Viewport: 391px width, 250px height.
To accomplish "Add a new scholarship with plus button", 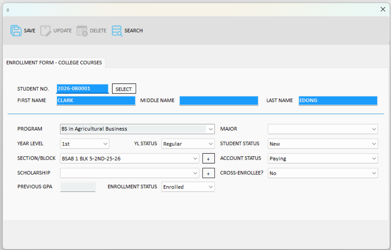I will click(x=208, y=173).
